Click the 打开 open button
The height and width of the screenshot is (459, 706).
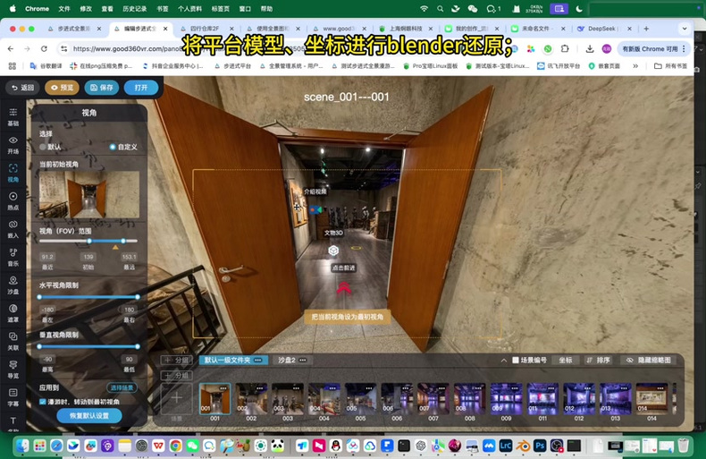click(141, 88)
